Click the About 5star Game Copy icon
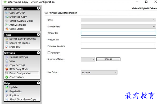 click(7, 99)
